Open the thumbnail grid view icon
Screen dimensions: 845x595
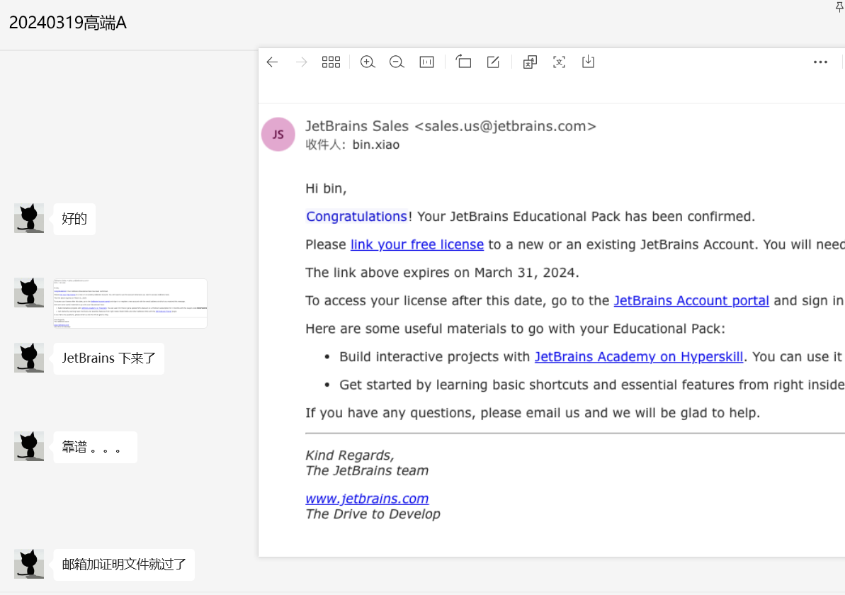[331, 62]
